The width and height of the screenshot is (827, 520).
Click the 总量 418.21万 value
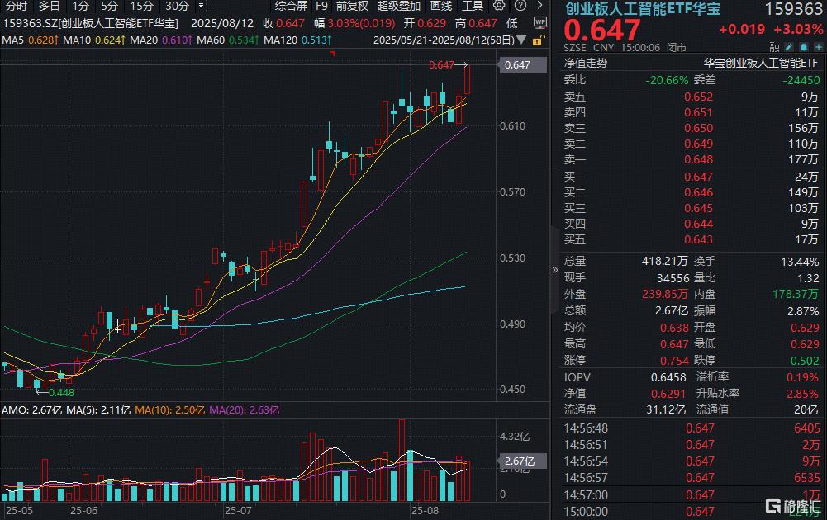coord(664,262)
